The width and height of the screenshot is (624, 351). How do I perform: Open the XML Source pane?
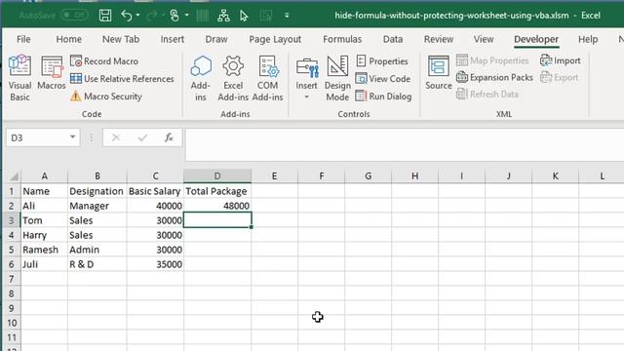pos(438,73)
